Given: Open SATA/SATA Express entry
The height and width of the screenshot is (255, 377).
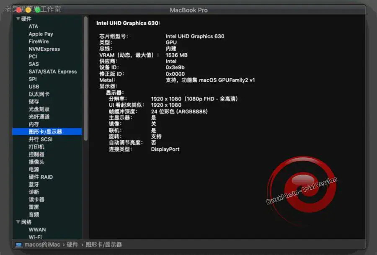Looking at the screenshot, I should tap(53, 72).
